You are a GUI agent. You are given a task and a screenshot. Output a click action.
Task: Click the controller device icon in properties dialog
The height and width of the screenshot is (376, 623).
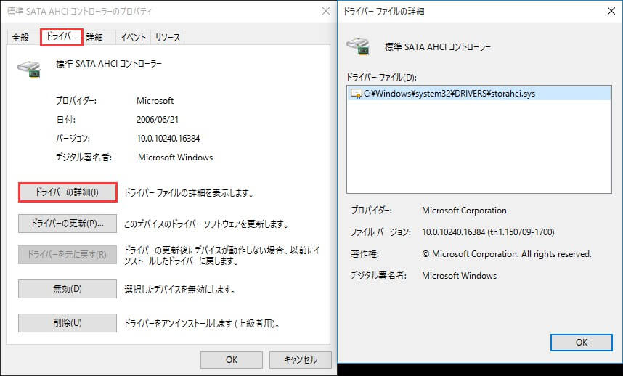click(x=29, y=69)
